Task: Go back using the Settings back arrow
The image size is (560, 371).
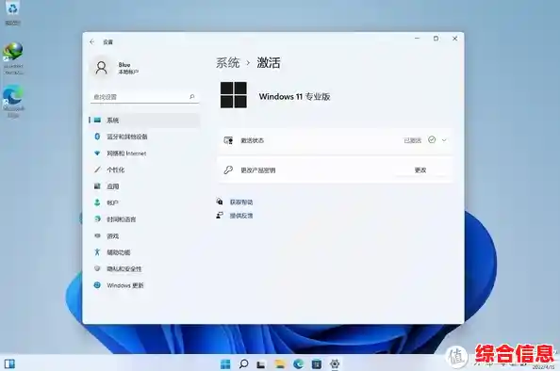Action: [92, 42]
